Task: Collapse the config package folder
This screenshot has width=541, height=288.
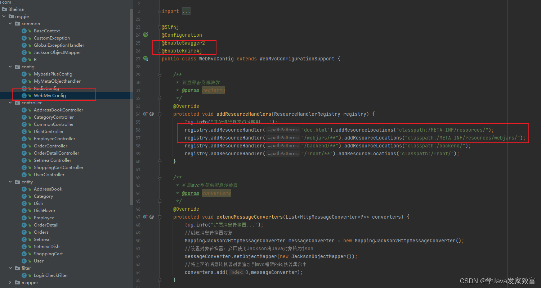Action: pyautogui.click(x=10, y=67)
